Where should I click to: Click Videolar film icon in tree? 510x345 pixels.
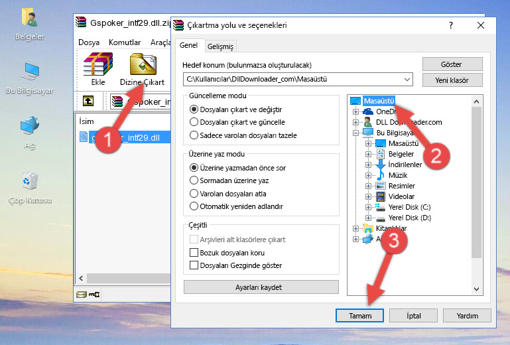(x=381, y=196)
